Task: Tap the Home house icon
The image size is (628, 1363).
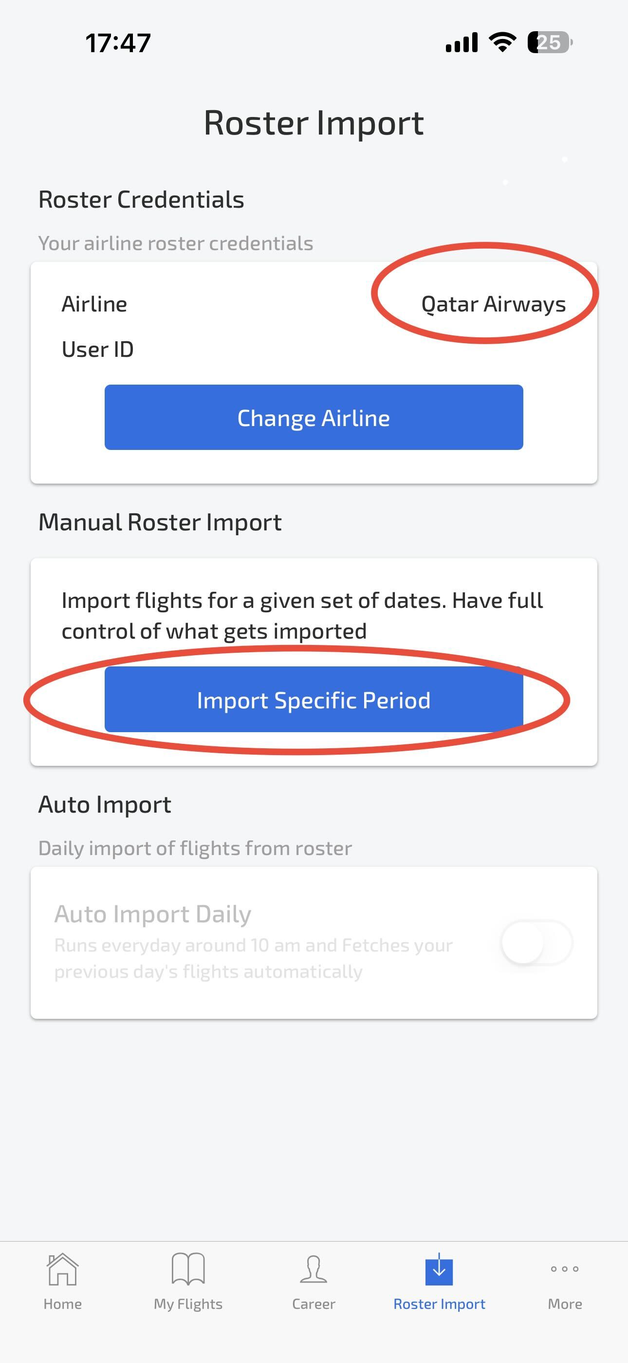Action: (x=62, y=1269)
